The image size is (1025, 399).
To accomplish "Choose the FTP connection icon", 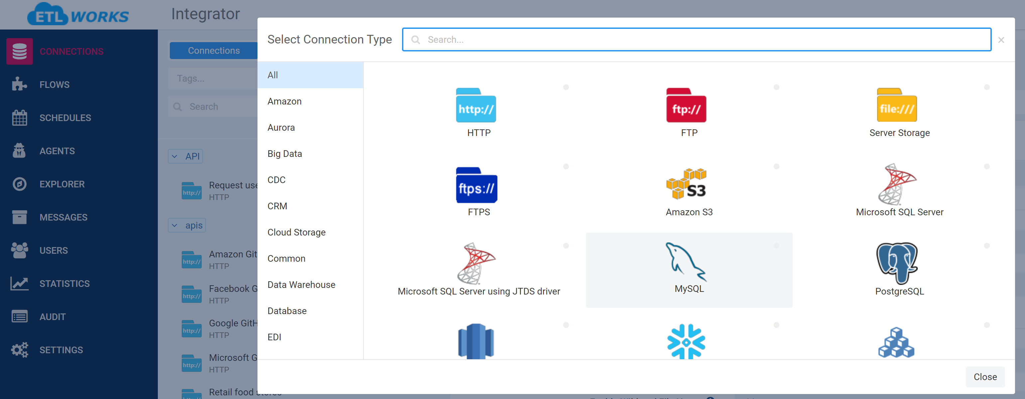I will 686,105.
